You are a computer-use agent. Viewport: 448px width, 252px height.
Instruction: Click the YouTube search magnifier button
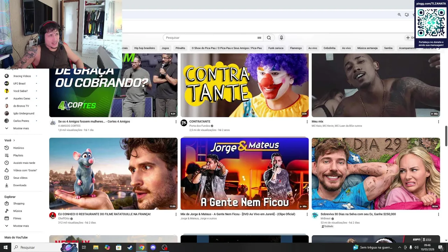tap(269, 38)
